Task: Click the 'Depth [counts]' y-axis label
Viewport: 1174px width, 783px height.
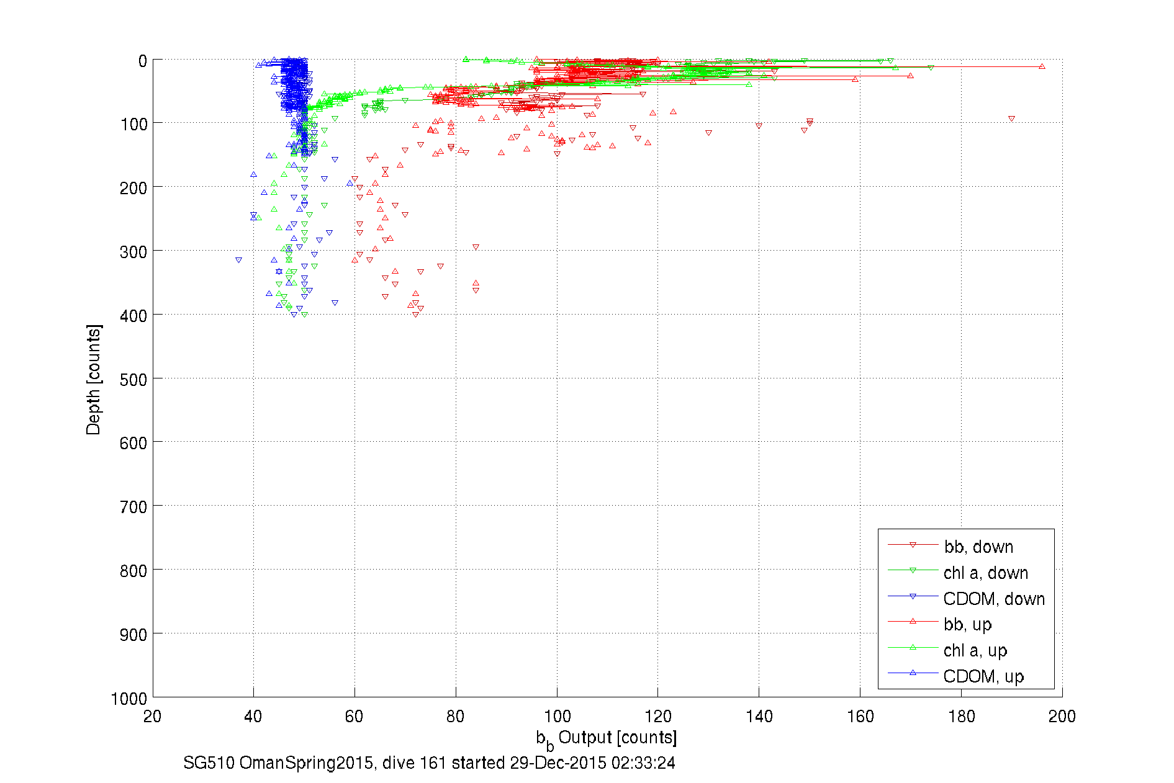Action: (x=93, y=380)
